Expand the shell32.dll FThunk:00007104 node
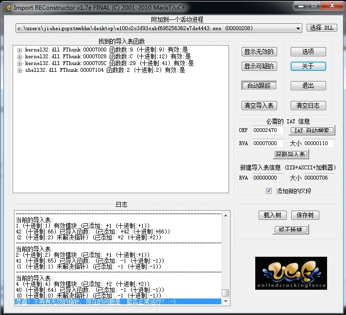The height and width of the screenshot is (315, 346). point(20,70)
